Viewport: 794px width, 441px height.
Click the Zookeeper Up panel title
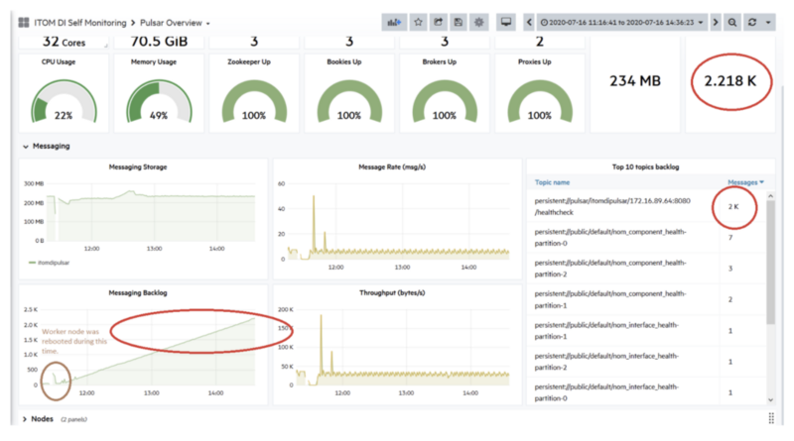coord(249,61)
